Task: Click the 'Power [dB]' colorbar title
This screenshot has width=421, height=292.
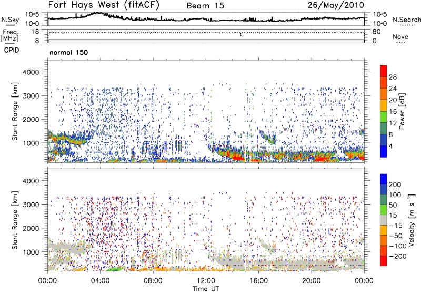Action: (x=402, y=111)
